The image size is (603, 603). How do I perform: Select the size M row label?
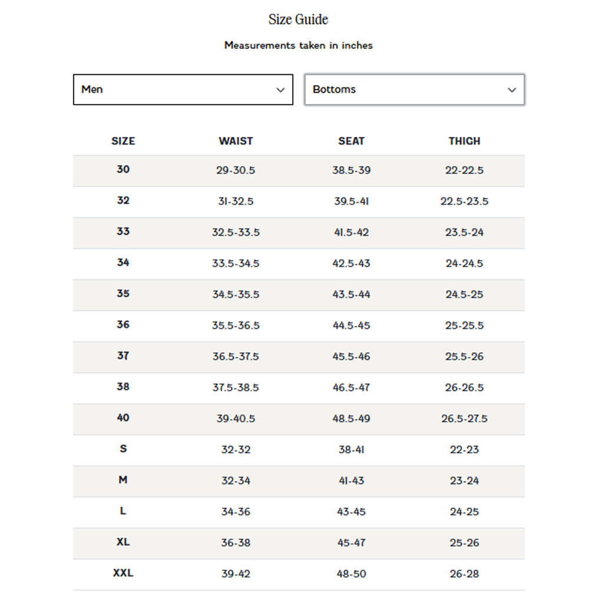click(x=123, y=480)
